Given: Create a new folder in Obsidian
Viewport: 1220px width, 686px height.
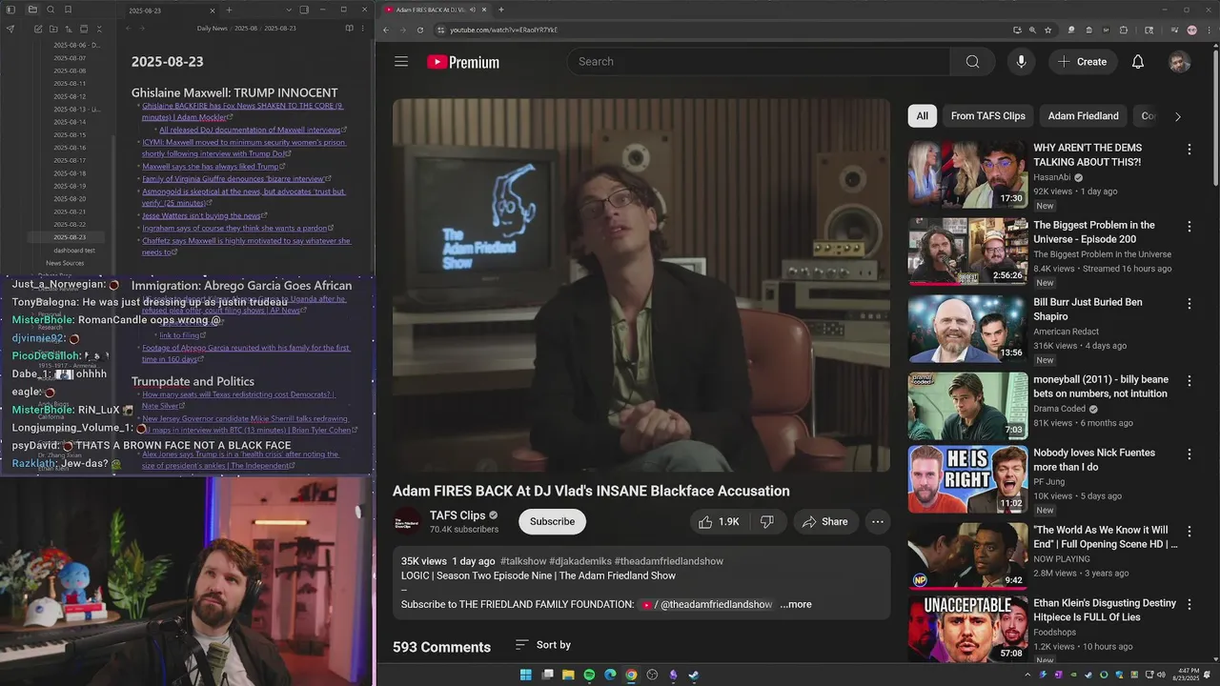Looking at the screenshot, I should tap(53, 29).
